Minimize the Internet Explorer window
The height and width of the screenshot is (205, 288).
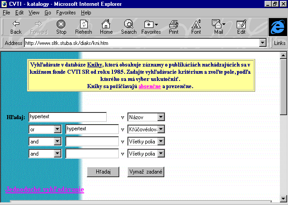tap(268, 4)
